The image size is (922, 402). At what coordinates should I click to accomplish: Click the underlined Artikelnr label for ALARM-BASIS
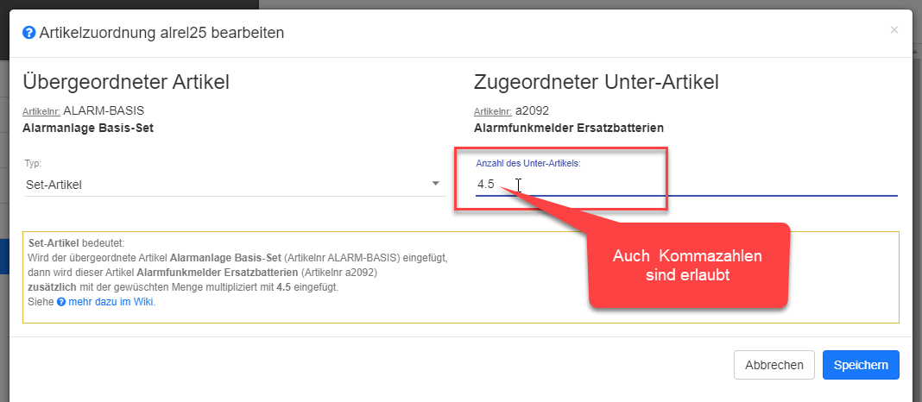pos(41,111)
